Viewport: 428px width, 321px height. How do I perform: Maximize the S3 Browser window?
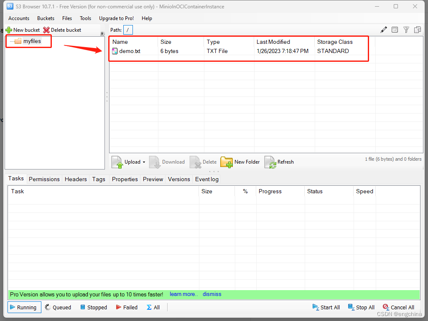[x=396, y=6]
